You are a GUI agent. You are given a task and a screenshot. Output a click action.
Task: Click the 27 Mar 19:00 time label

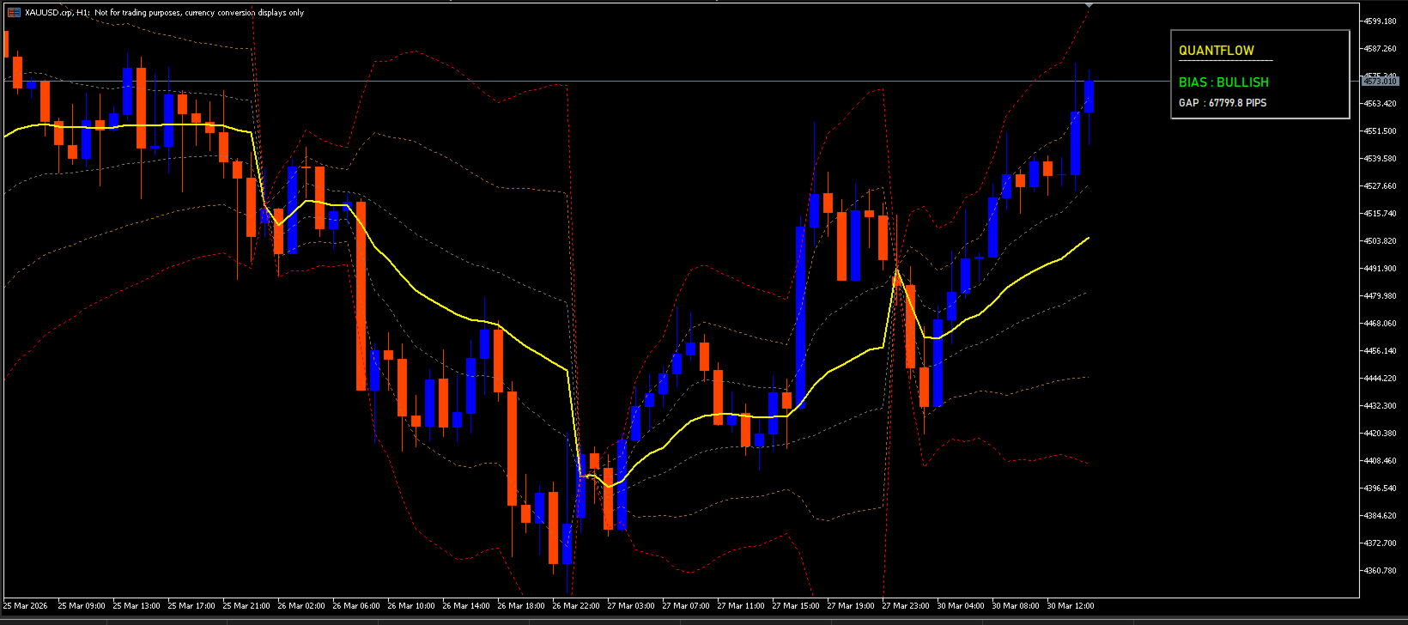(851, 606)
